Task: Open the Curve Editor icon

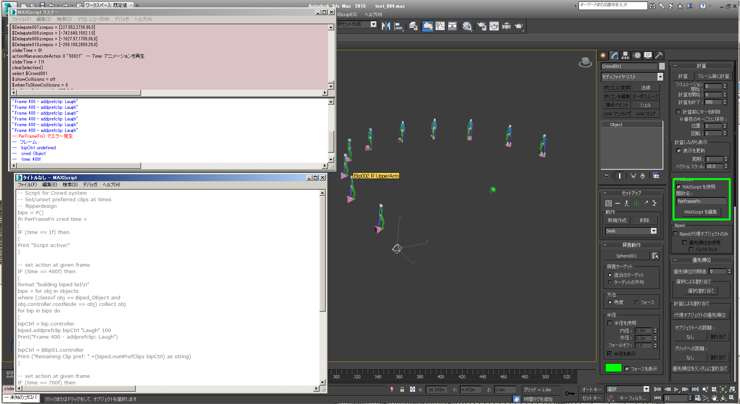Action: tap(440, 26)
